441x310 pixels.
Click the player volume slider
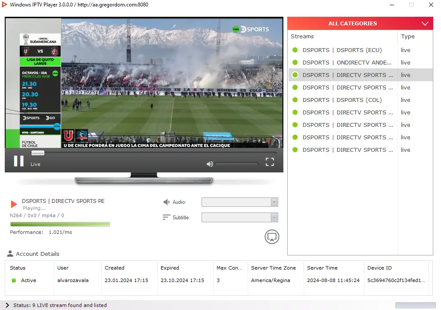[x=236, y=164]
